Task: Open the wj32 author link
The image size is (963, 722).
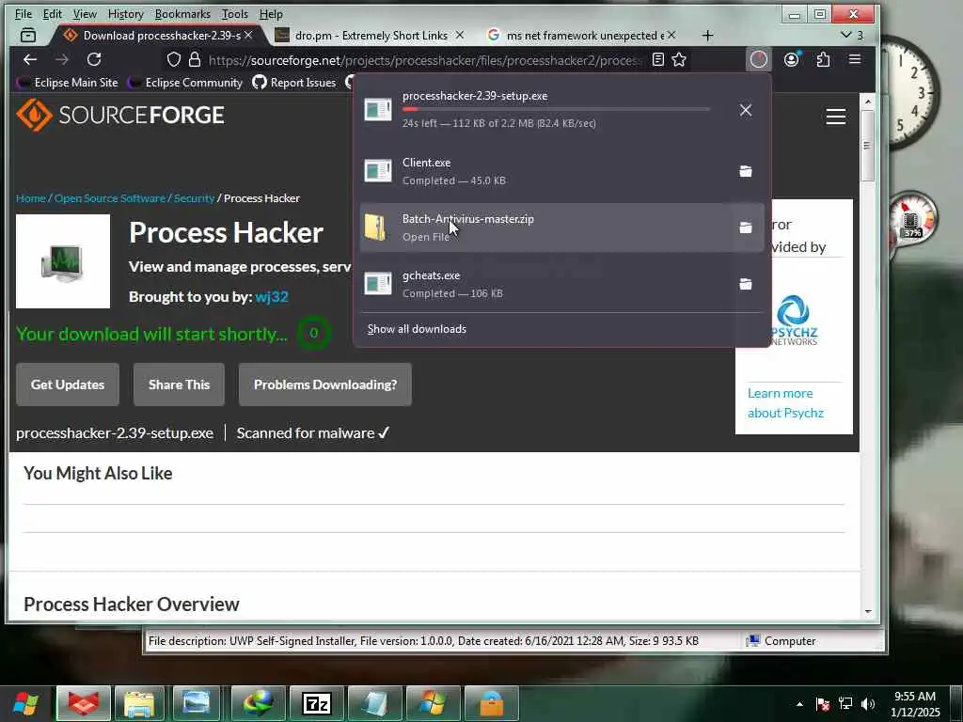Action: point(272,296)
